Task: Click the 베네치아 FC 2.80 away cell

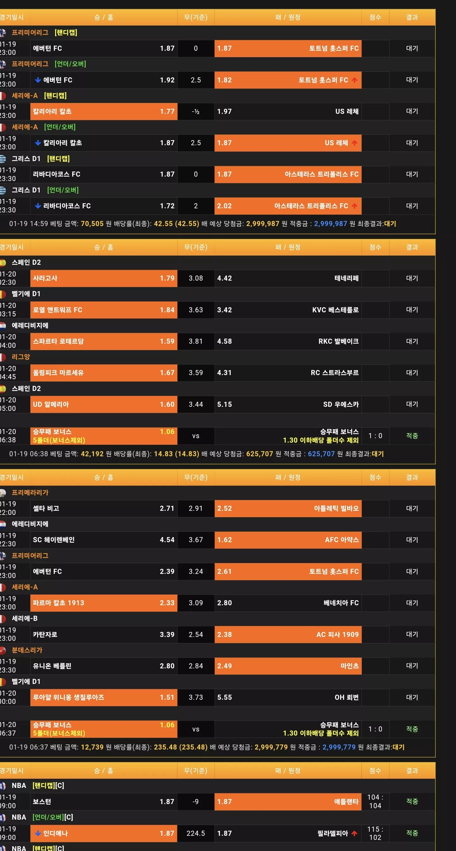Action: click(288, 603)
